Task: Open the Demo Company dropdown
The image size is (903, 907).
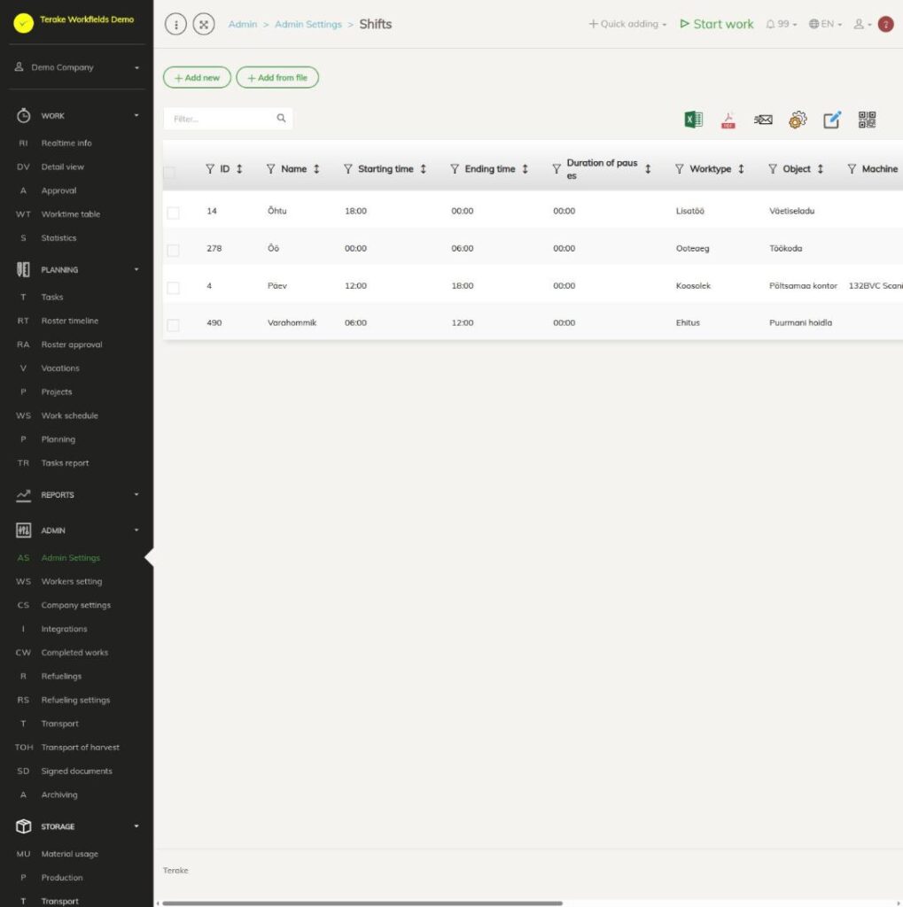Action: tap(77, 67)
